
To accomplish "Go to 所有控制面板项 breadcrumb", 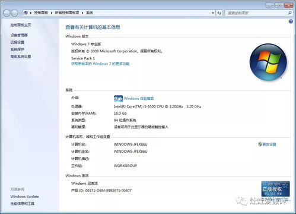I will [x=67, y=13].
